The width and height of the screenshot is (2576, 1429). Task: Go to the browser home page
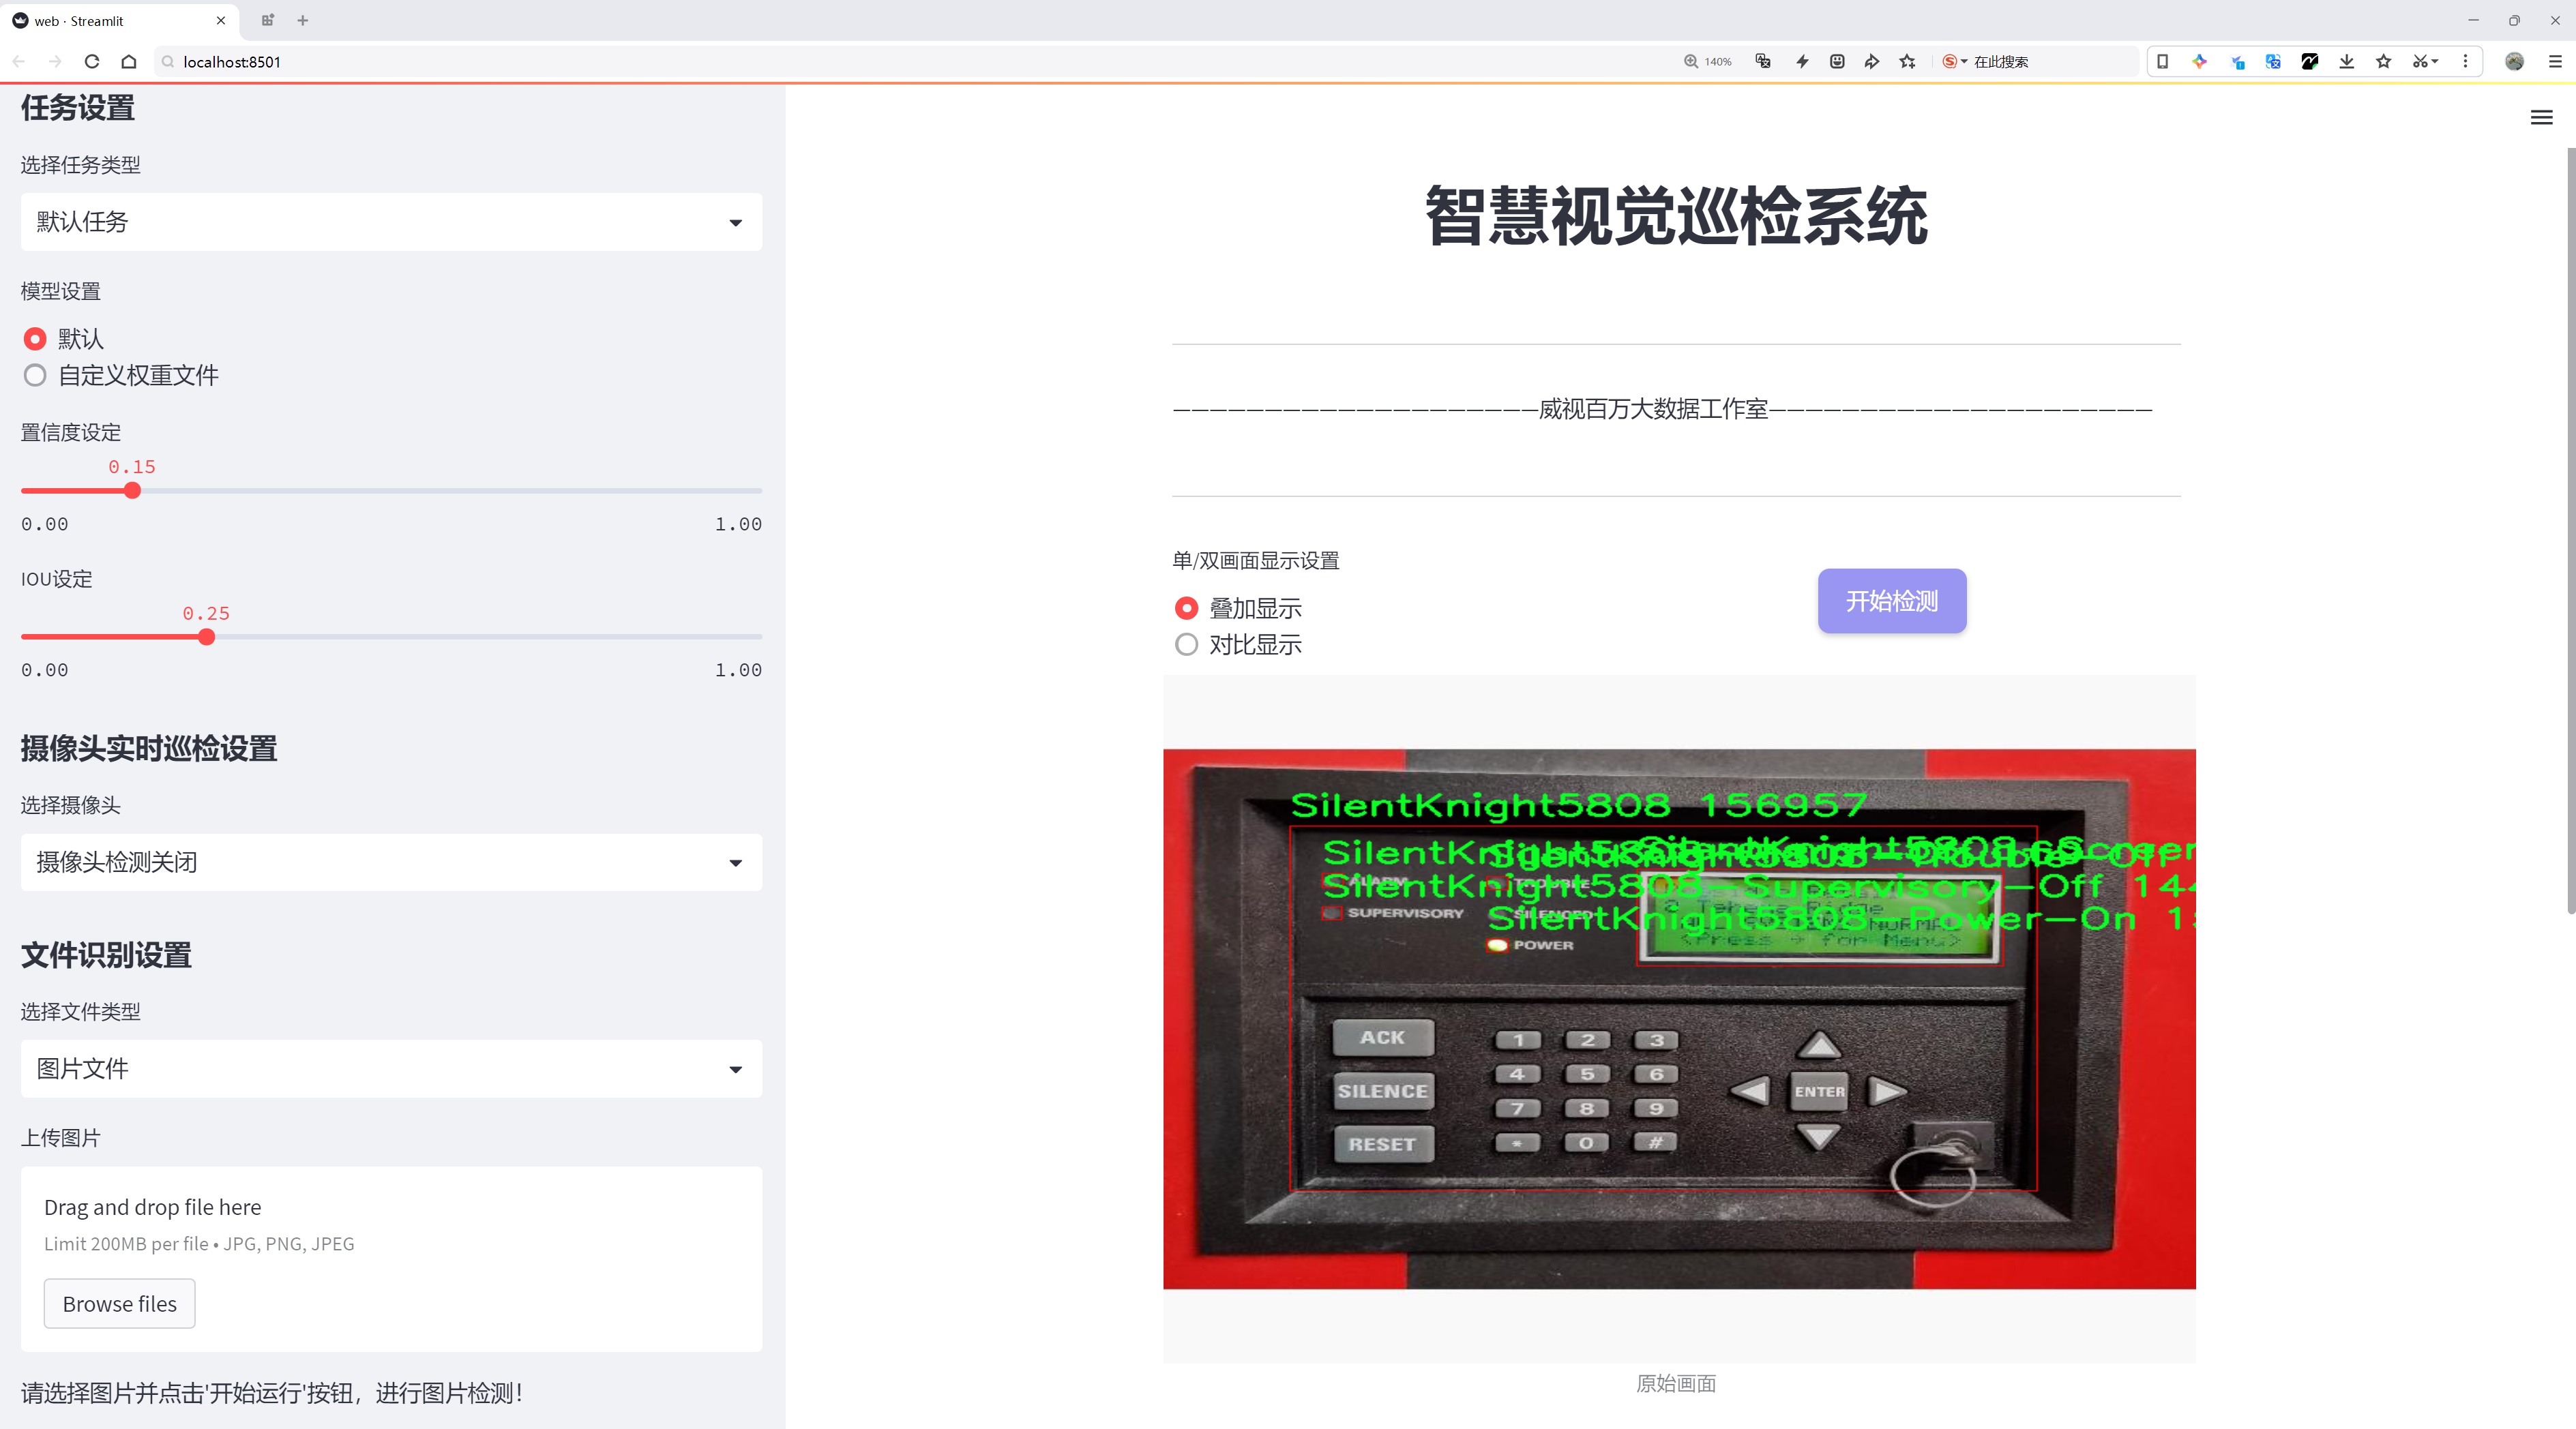129,61
